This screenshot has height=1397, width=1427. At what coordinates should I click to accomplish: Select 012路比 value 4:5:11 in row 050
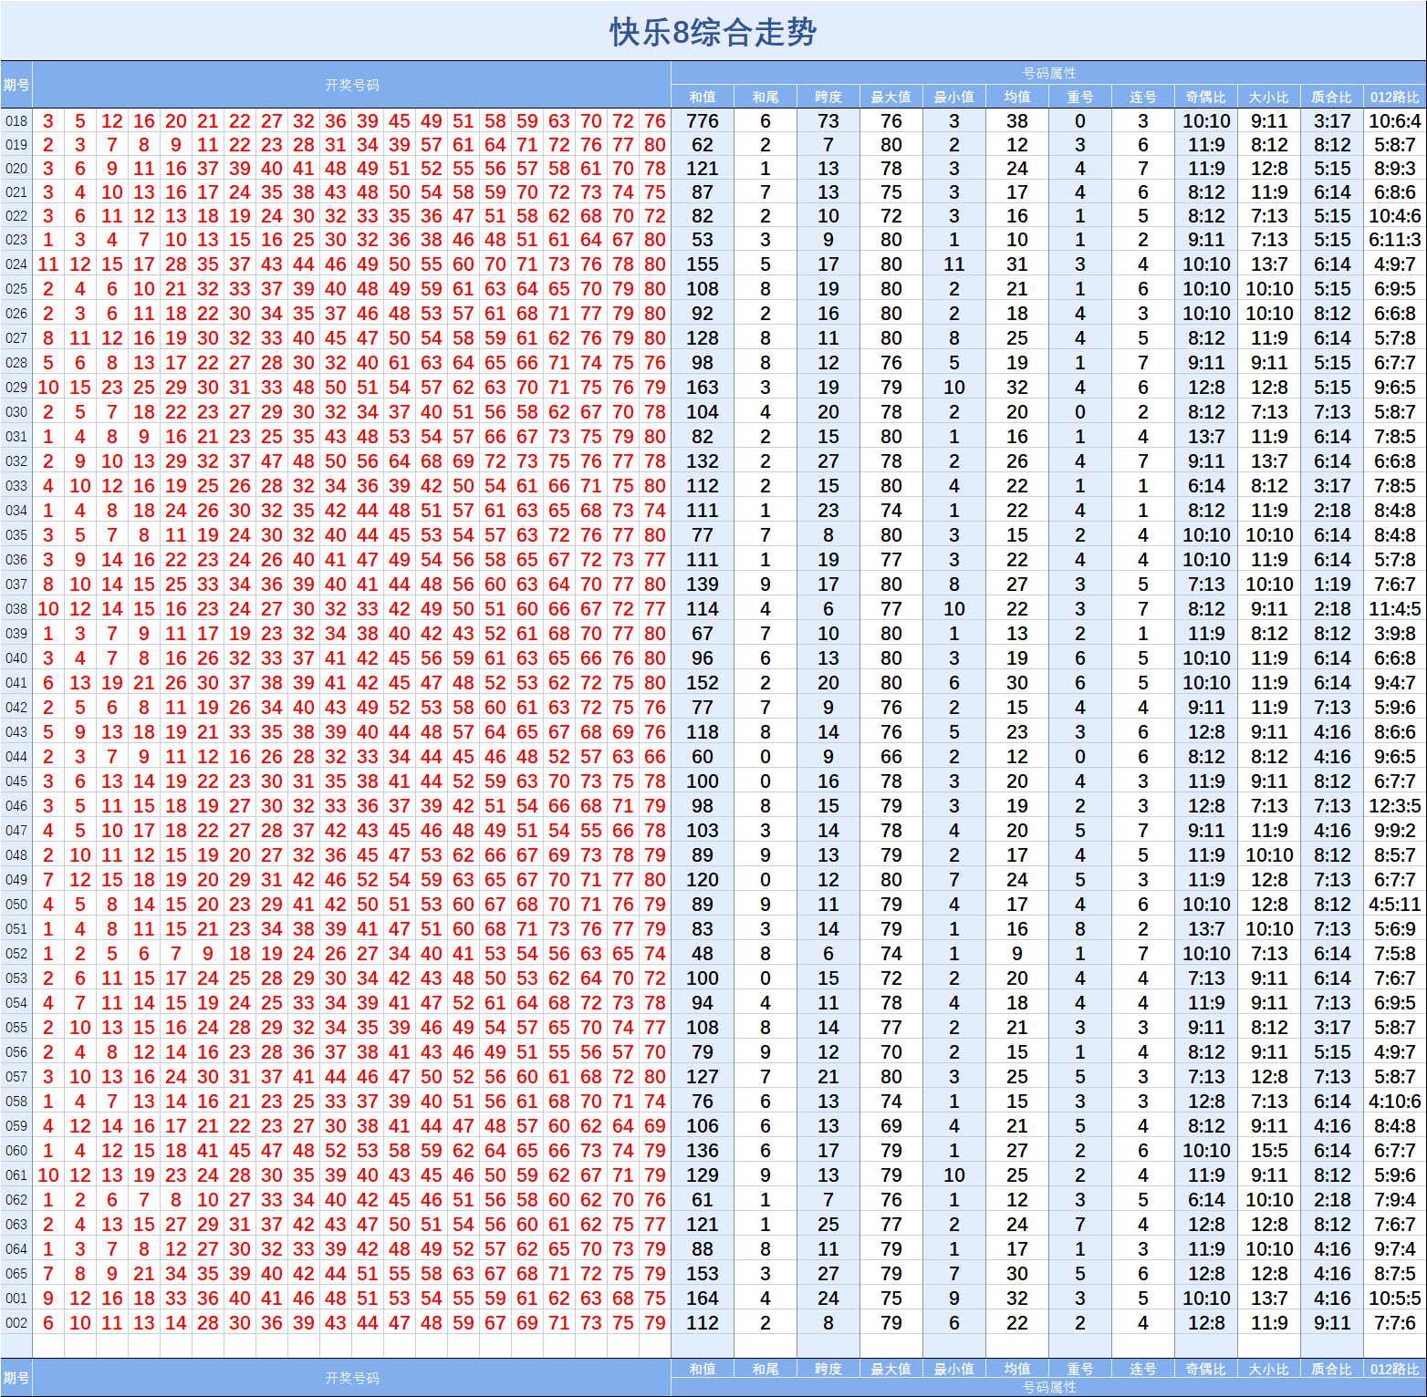[1395, 905]
